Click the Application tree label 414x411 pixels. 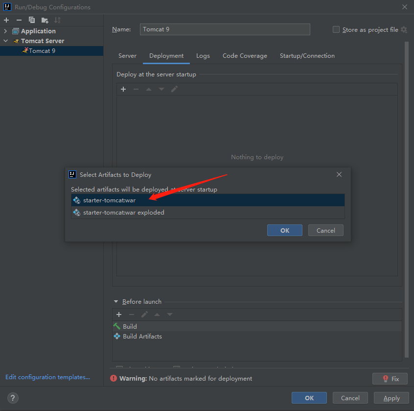point(38,31)
